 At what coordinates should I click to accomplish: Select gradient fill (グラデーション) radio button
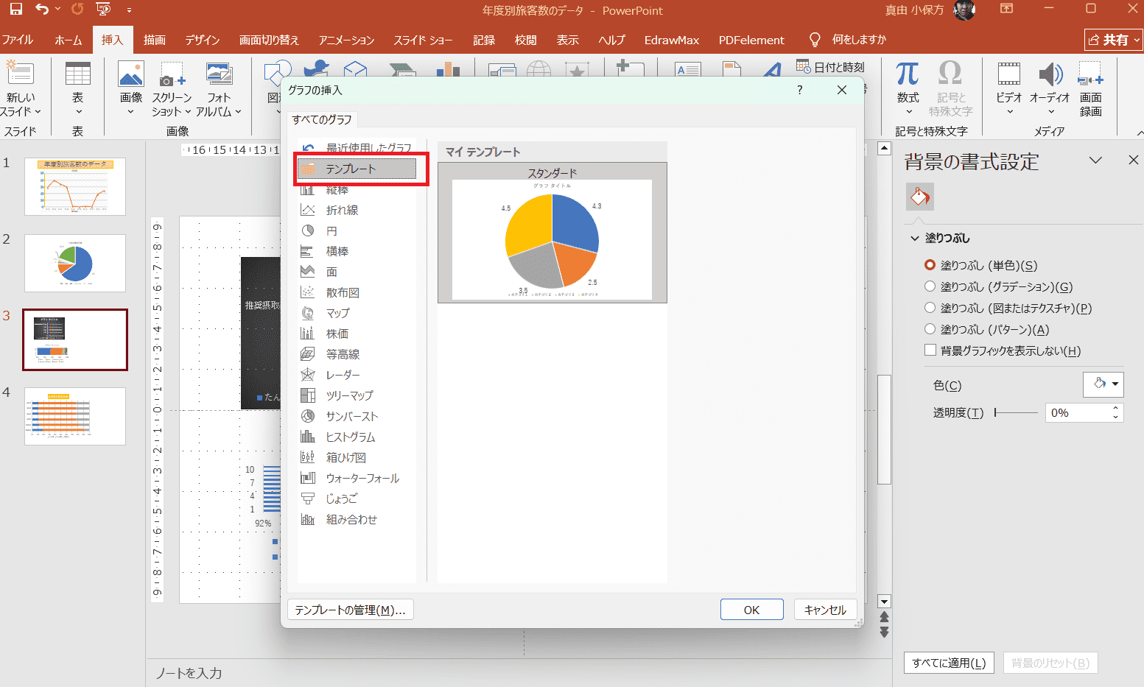click(930, 286)
